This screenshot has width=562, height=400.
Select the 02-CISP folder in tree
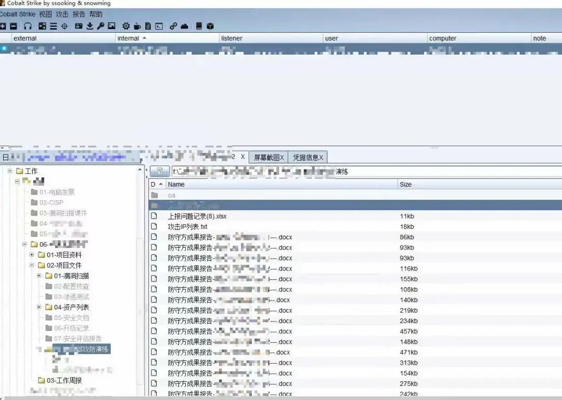47,202
